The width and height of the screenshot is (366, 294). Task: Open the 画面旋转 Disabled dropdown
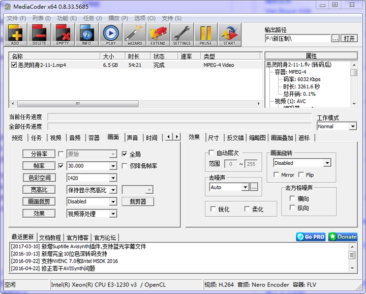pos(327,163)
